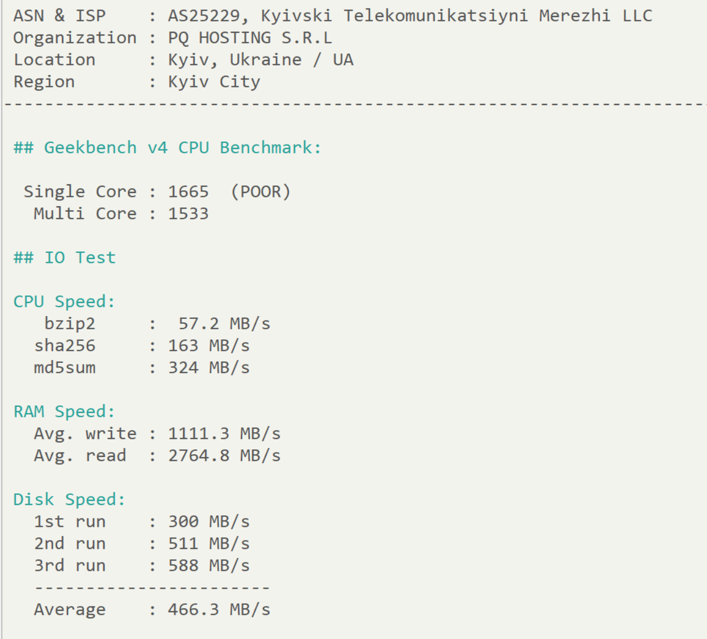Image resolution: width=707 pixels, height=639 pixels.
Task: Click the Kyiv City region value
Action: [214, 82]
